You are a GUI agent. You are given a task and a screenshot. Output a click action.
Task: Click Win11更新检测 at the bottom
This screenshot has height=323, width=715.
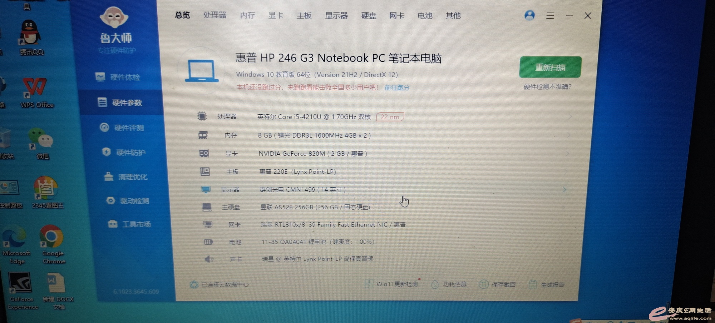(392, 284)
